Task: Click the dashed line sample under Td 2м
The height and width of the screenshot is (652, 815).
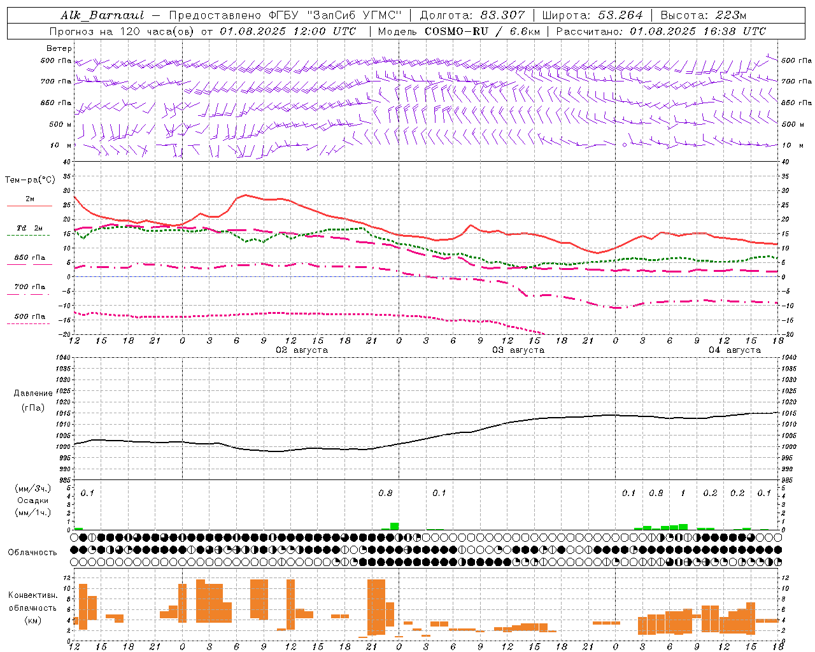Action: tap(30, 236)
